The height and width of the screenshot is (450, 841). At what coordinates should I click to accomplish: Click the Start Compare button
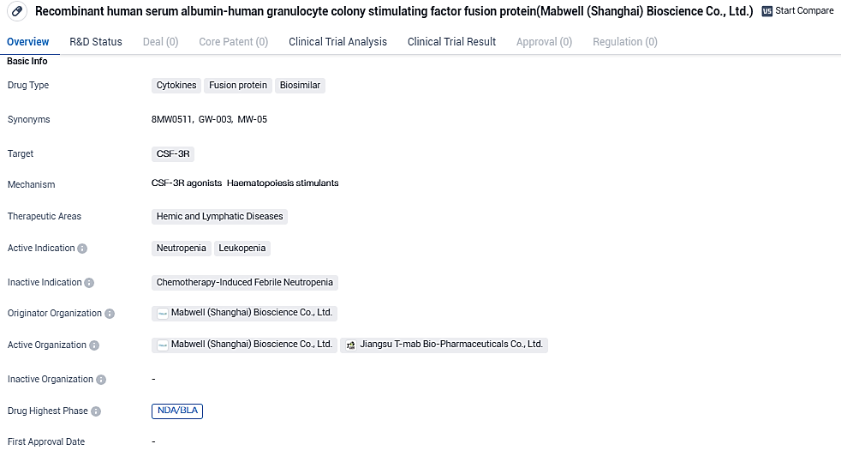pos(803,11)
